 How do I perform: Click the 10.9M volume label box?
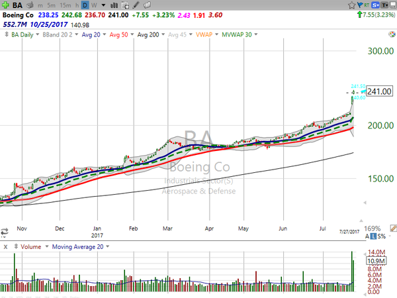376,261
